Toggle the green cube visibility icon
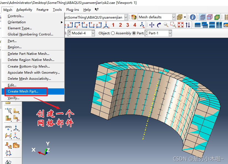 [217, 17]
